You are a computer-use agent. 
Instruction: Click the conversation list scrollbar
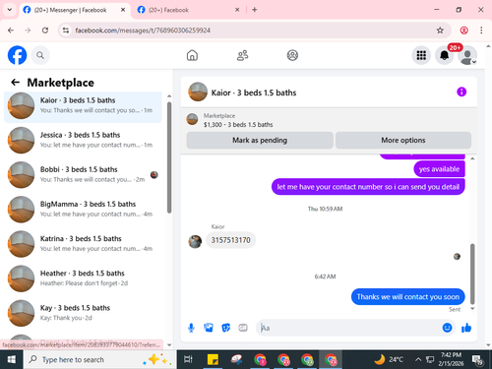pyautogui.click(x=169, y=157)
